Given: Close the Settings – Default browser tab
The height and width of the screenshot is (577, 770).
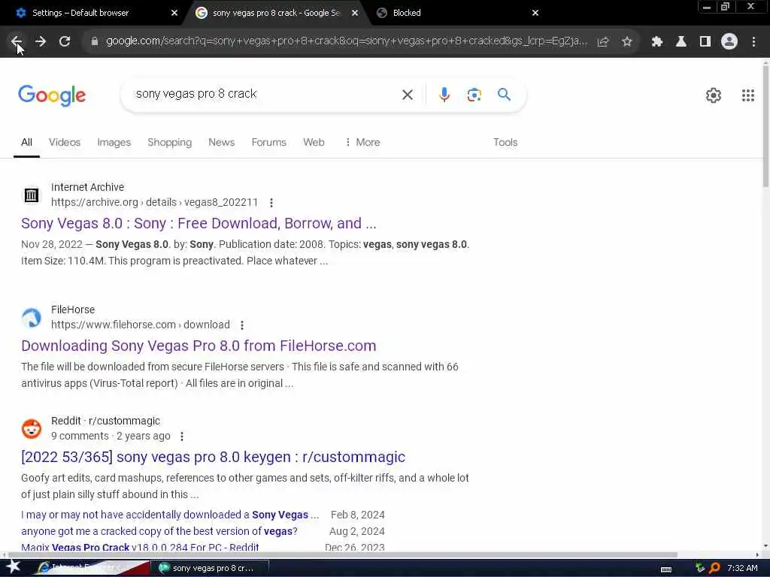Looking at the screenshot, I should (x=174, y=13).
